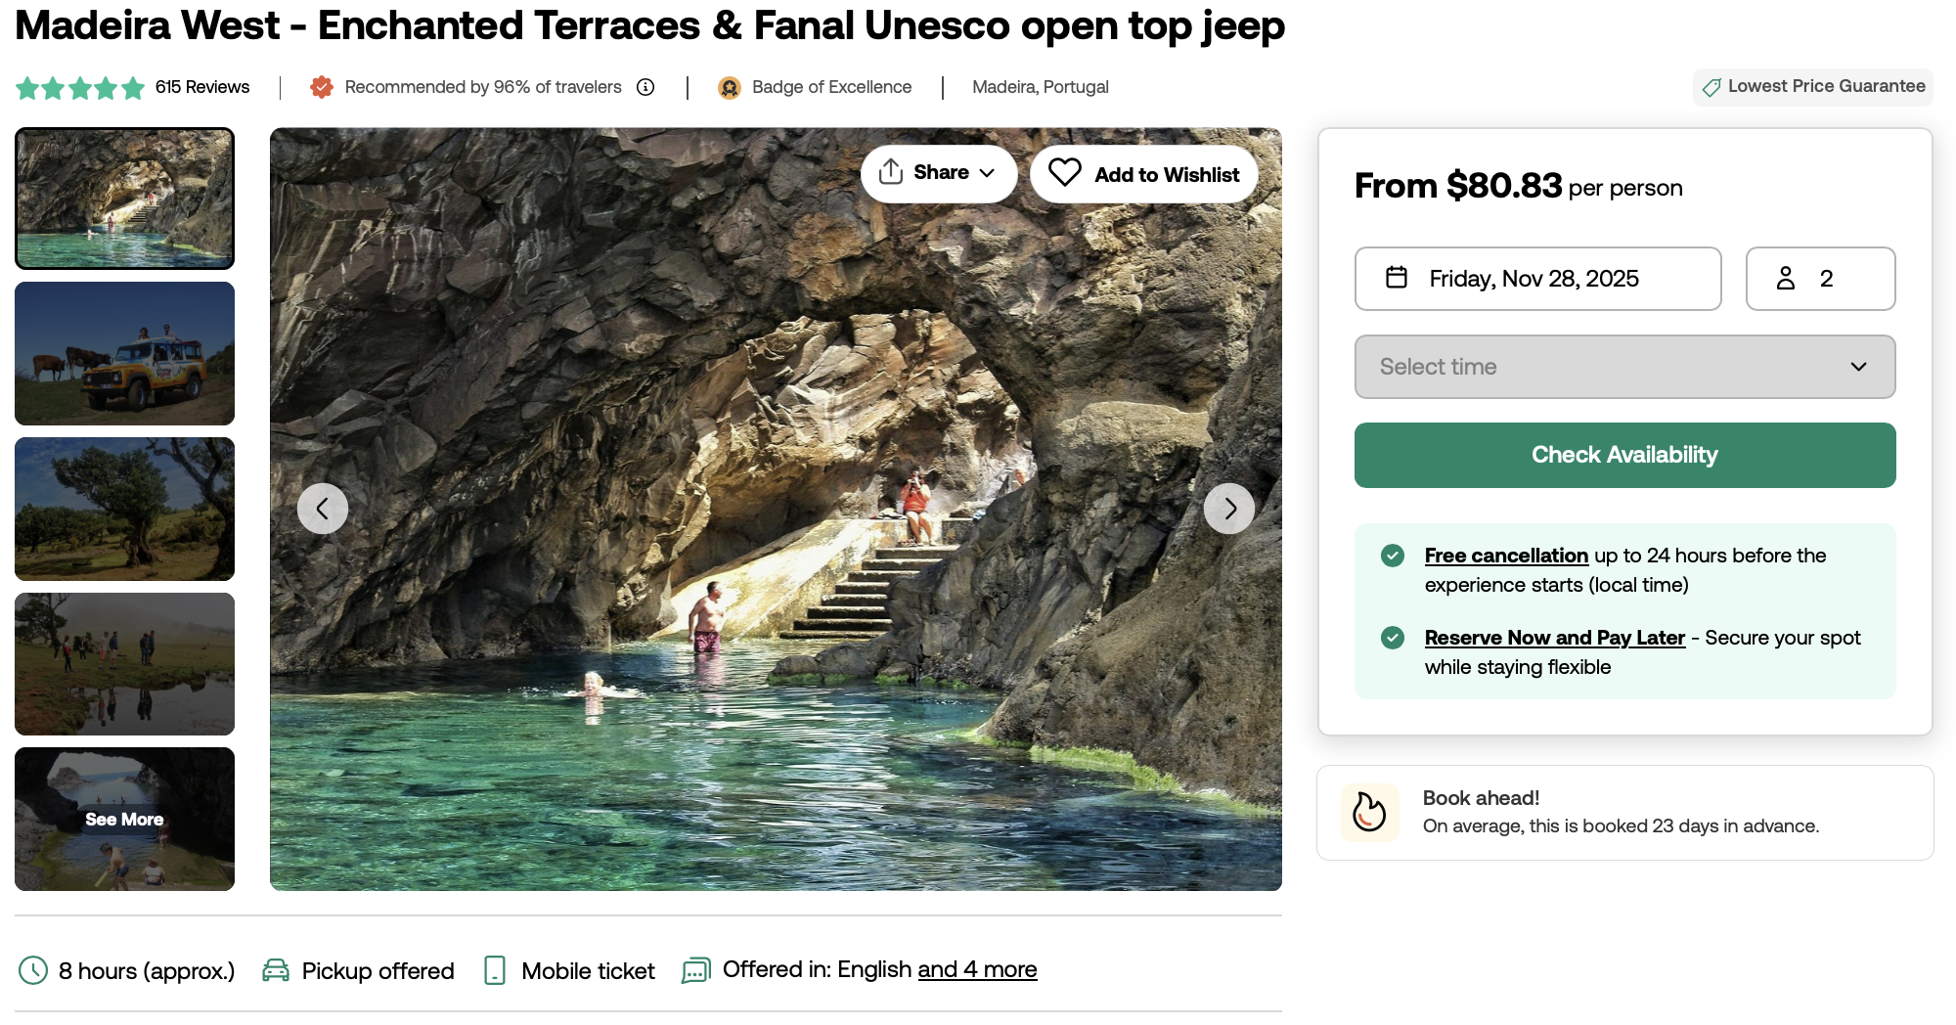The image size is (1956, 1025).
Task: Open See More photos thumbnail
Action: [x=125, y=819]
